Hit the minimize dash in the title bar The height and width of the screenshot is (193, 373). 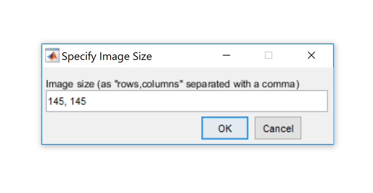tap(226, 56)
